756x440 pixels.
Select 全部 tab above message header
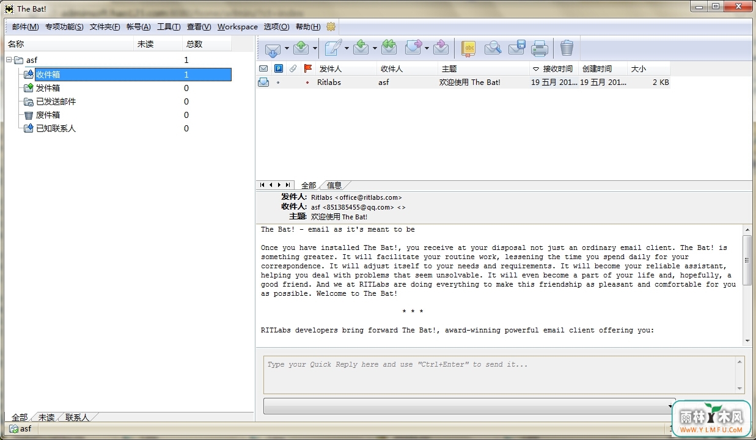tap(309, 185)
